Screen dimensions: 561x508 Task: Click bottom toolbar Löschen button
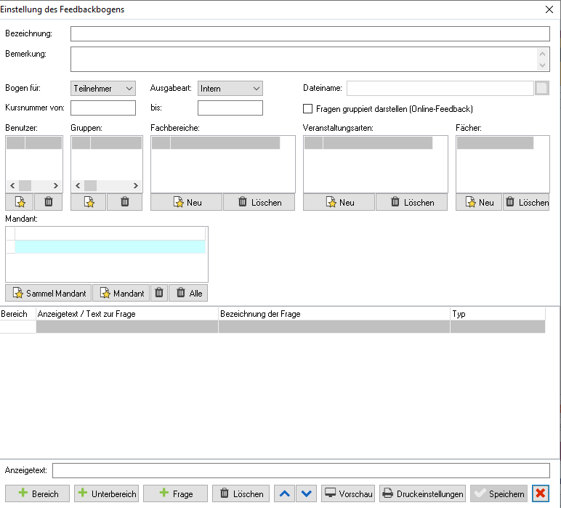[x=241, y=493]
